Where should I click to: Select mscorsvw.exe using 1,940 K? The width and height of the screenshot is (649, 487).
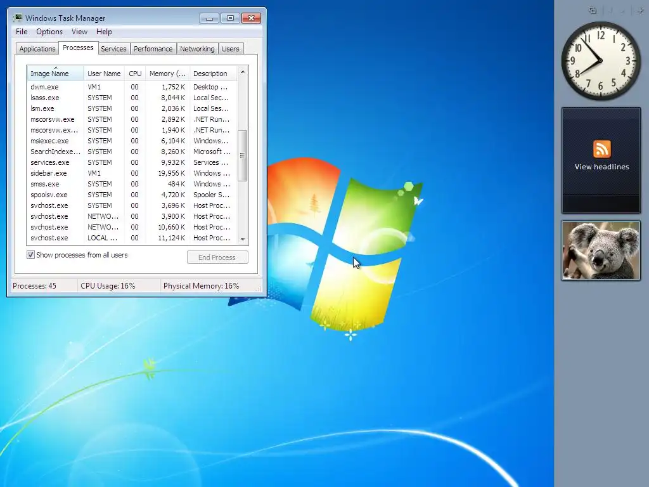pyautogui.click(x=132, y=130)
